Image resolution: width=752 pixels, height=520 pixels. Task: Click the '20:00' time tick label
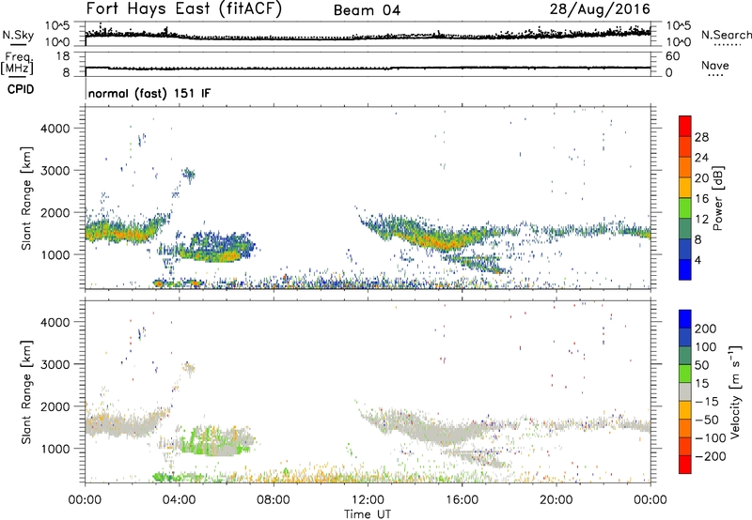556,500
